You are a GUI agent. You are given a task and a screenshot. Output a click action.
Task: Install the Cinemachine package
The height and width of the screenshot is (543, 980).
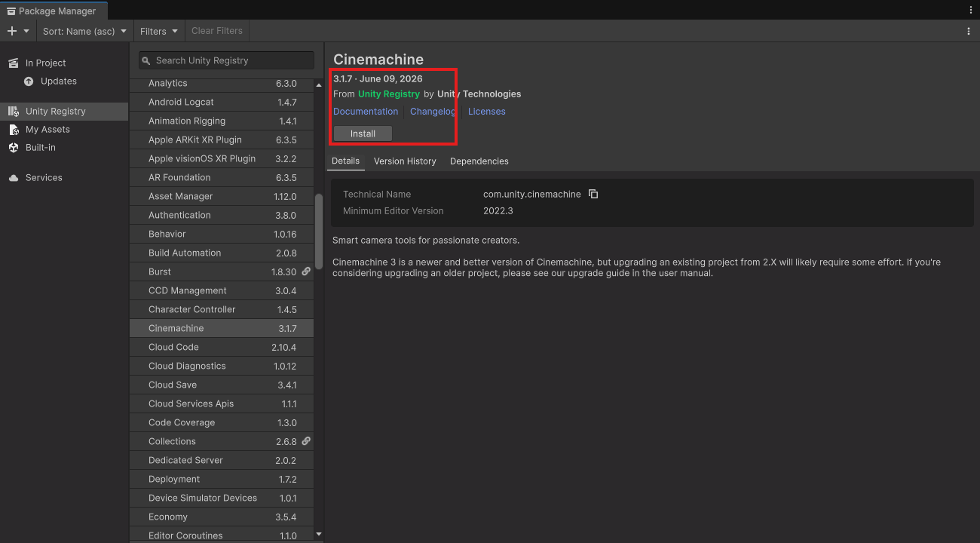(x=363, y=133)
